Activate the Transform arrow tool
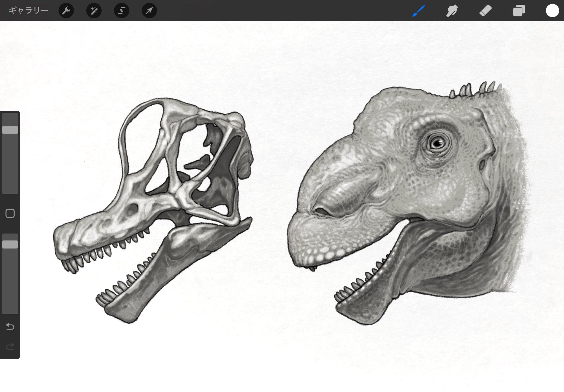The image size is (564, 392). (x=149, y=11)
